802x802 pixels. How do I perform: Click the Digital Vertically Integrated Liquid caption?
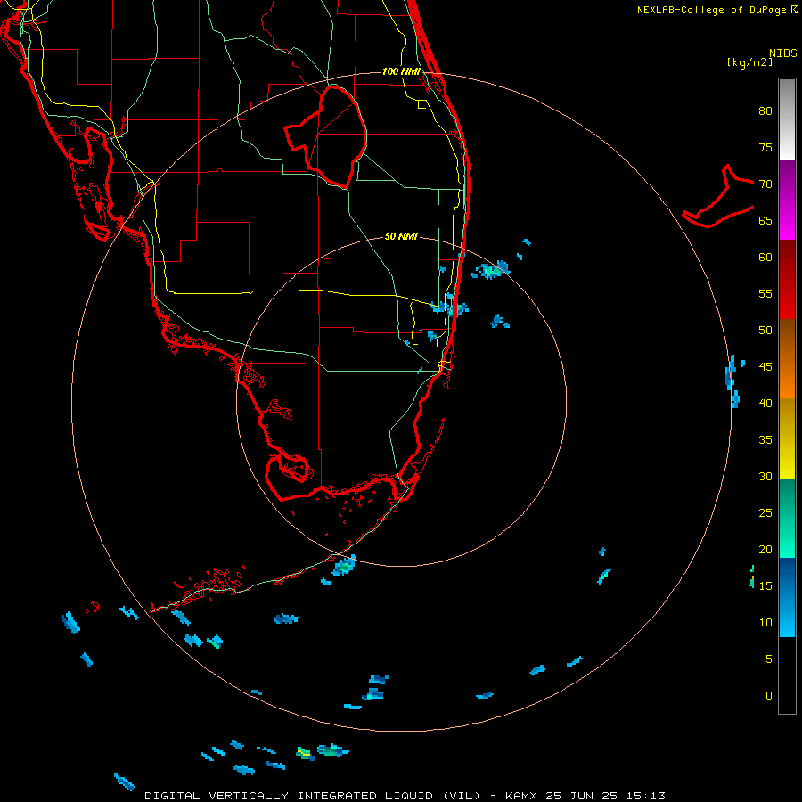(x=312, y=796)
